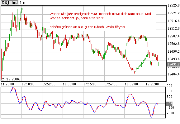This screenshot has width=180, height=124.
Task: Click the 12493.6 price axis label
Action: click(x=173, y=59)
